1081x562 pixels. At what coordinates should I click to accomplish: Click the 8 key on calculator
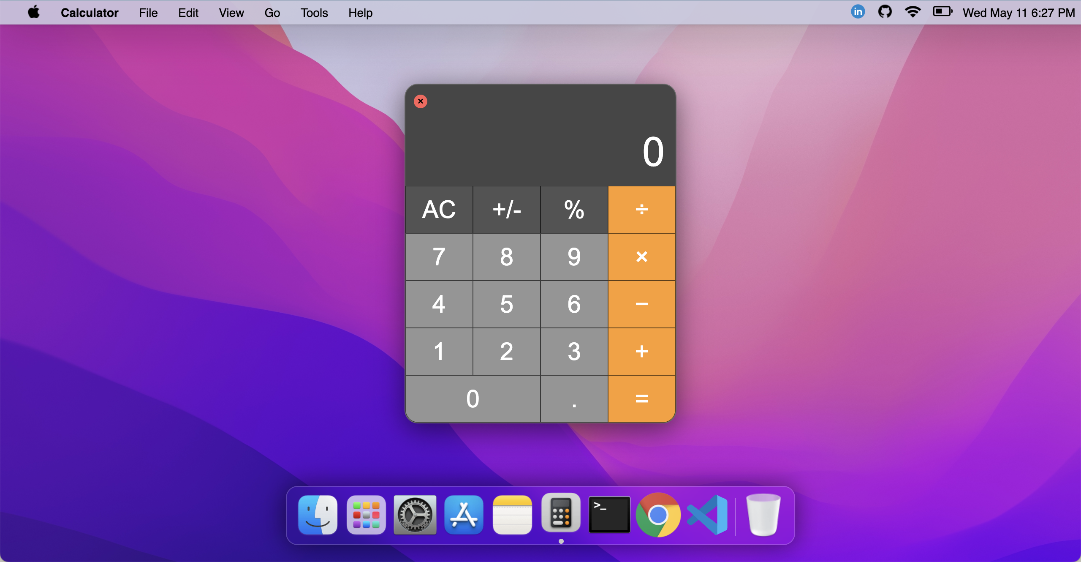[507, 257]
